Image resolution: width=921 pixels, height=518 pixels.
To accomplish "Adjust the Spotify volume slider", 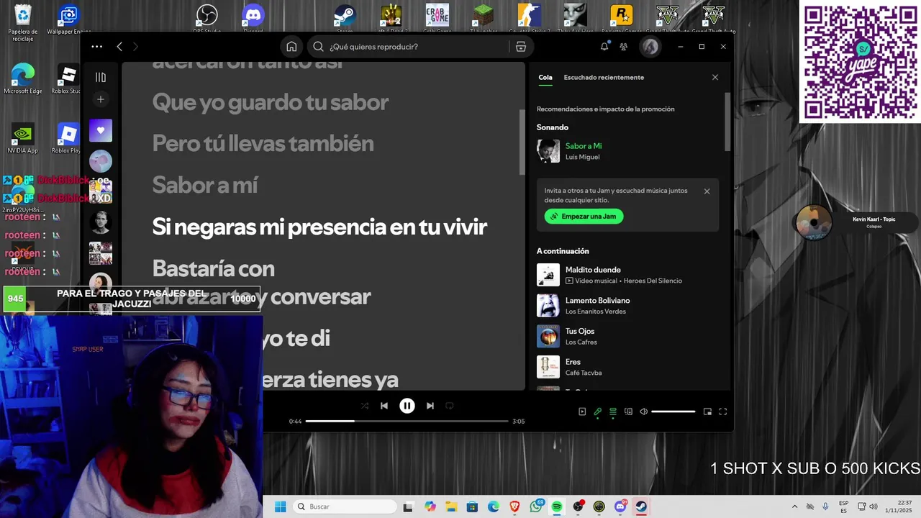I will 673,412.
